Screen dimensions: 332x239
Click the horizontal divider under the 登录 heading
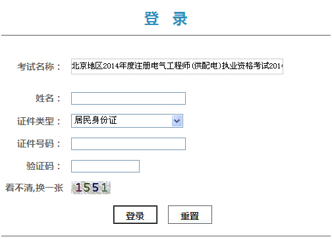coord(166,35)
